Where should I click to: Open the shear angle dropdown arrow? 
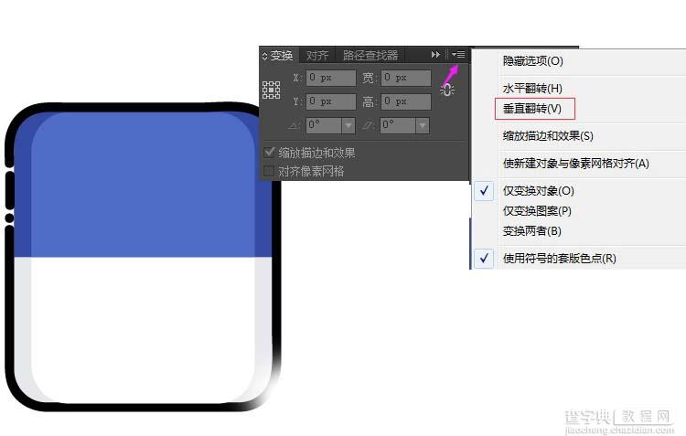coord(423,125)
